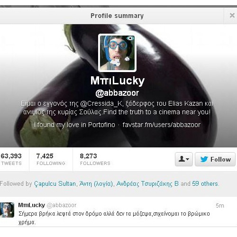Click the ΜπιLucky profile avatar image

pos(117,53)
